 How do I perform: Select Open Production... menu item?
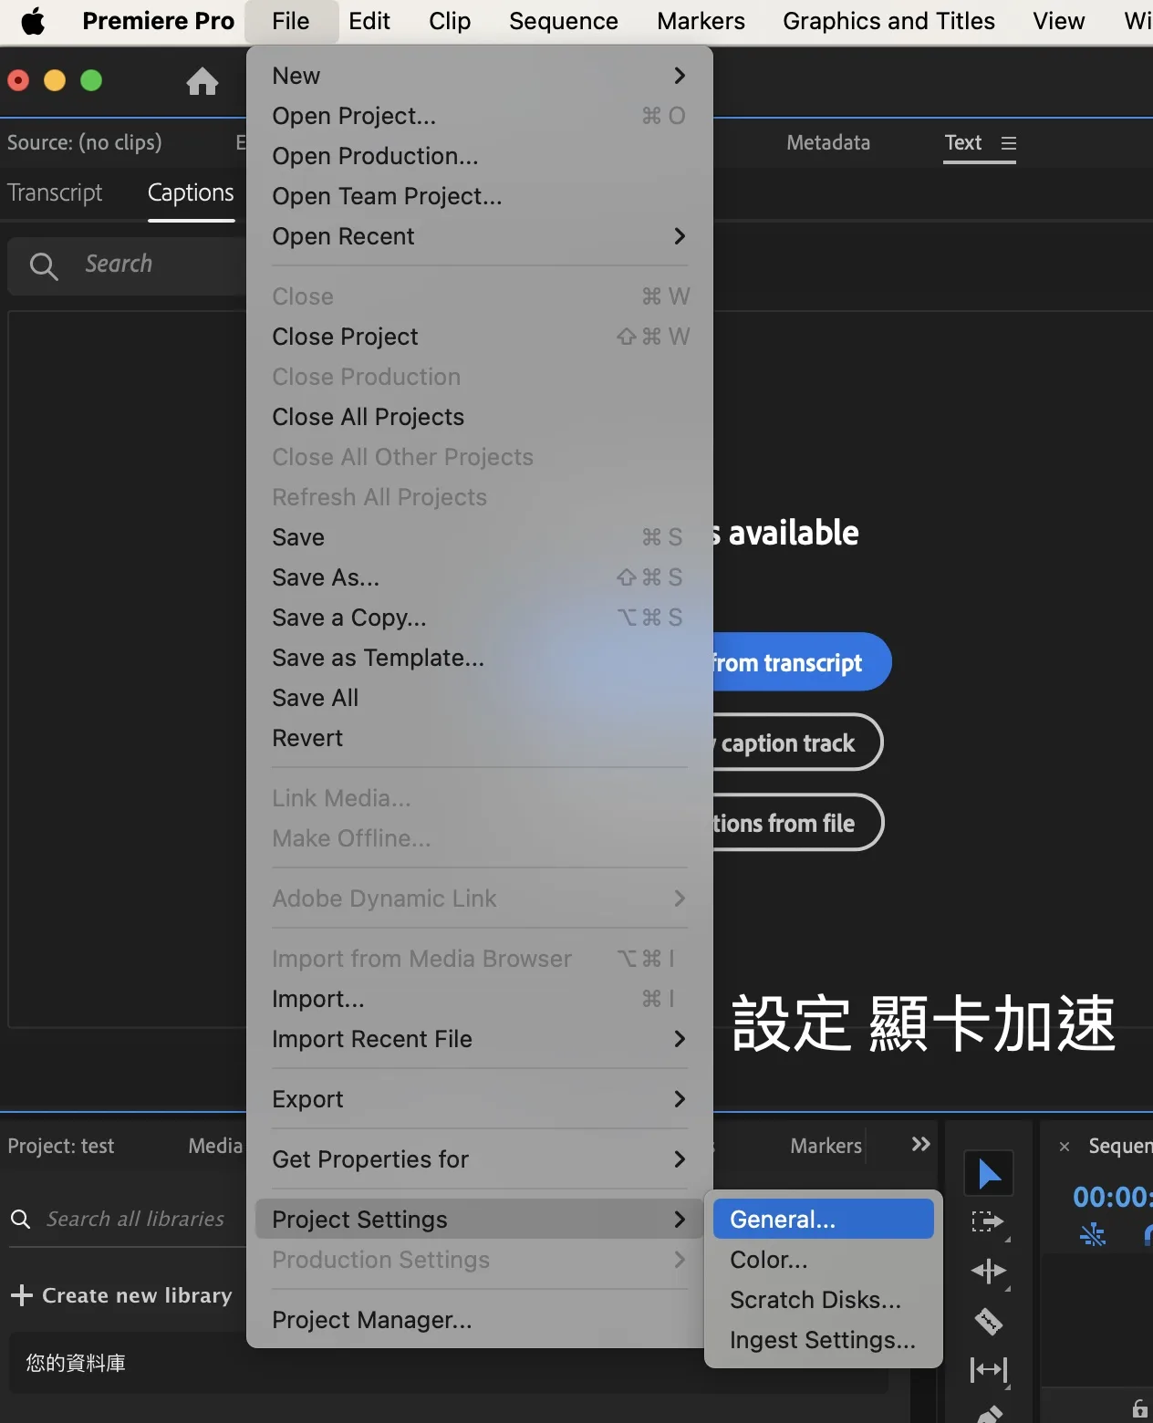click(479, 156)
